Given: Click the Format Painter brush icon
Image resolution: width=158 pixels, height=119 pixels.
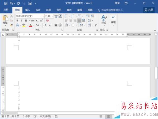Looking at the screenshot, I should (11, 25).
